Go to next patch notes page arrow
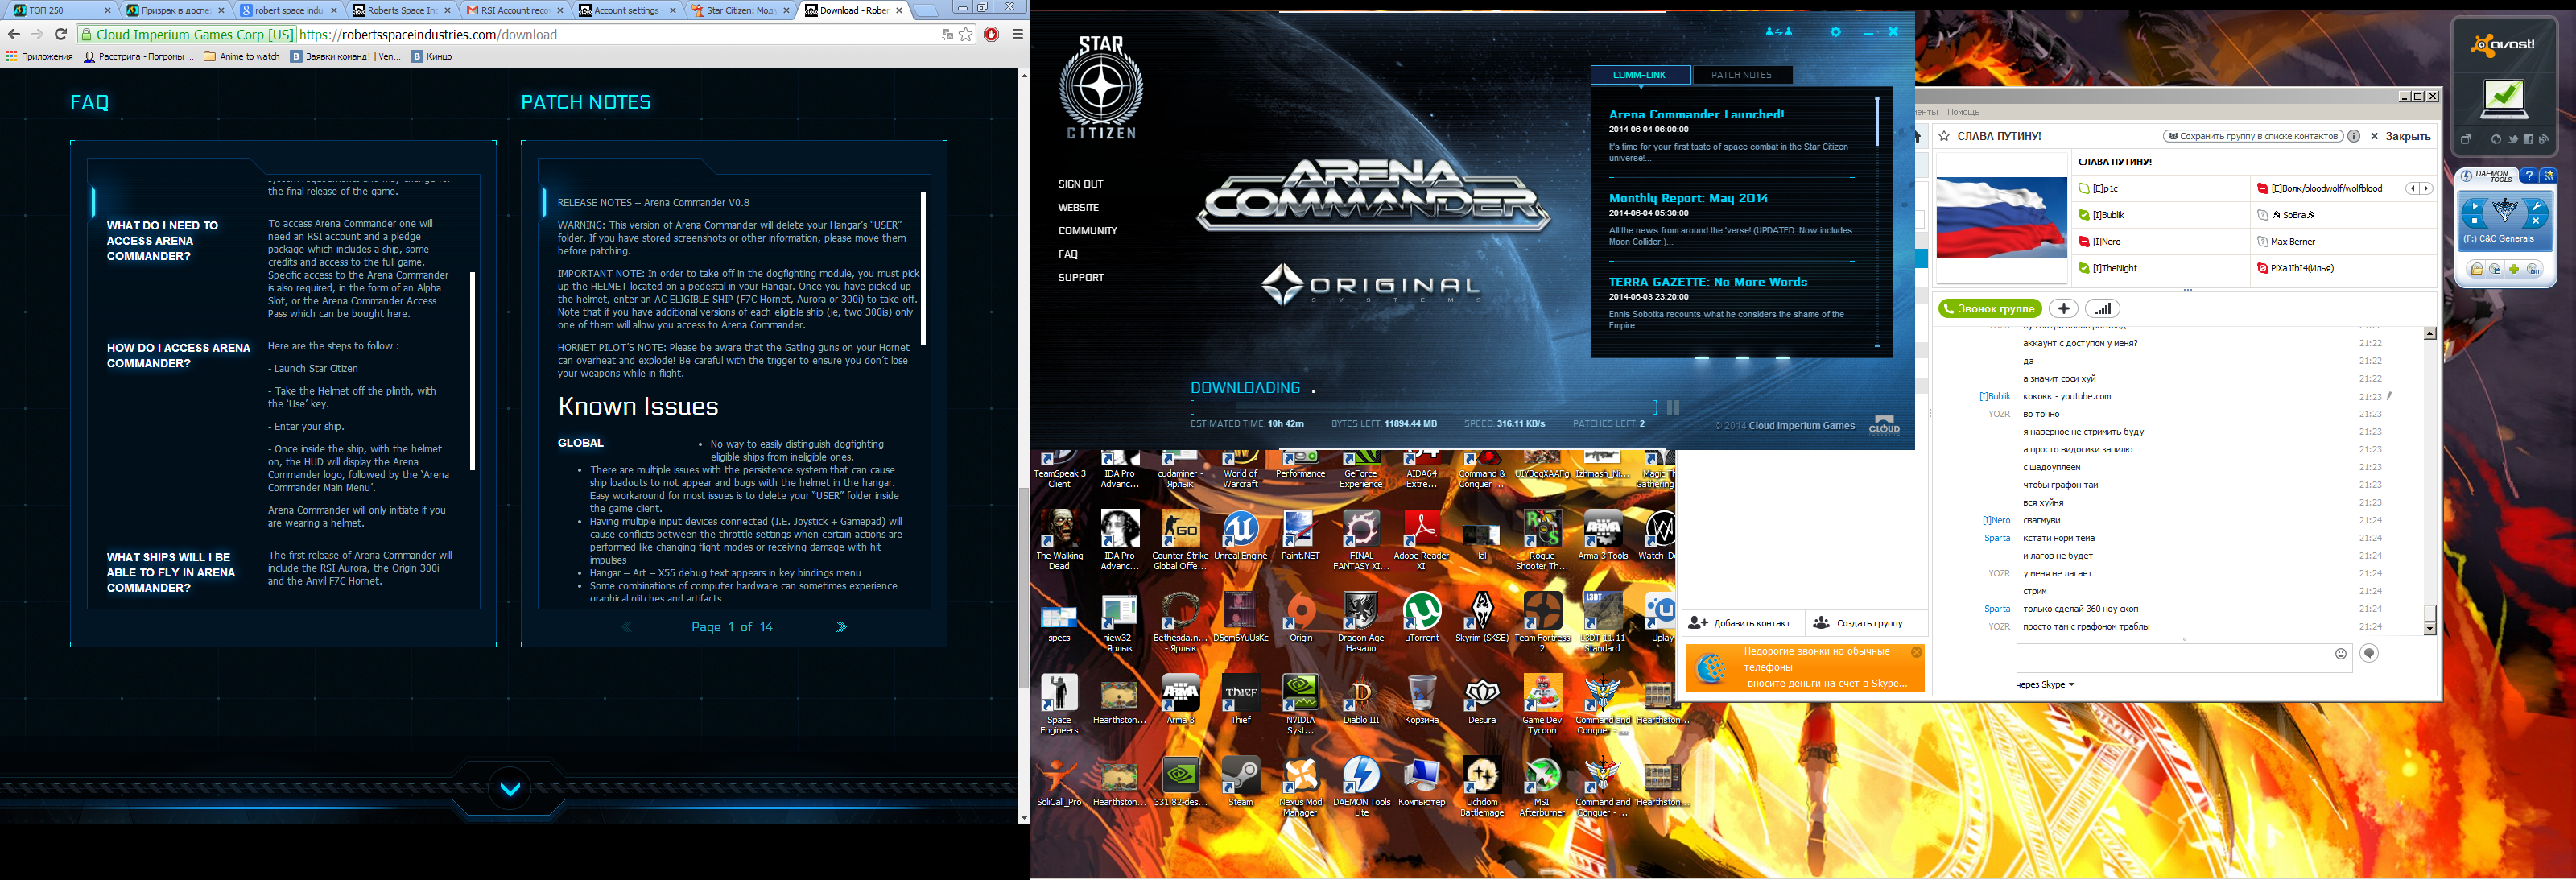The image size is (2576, 880). 841,627
